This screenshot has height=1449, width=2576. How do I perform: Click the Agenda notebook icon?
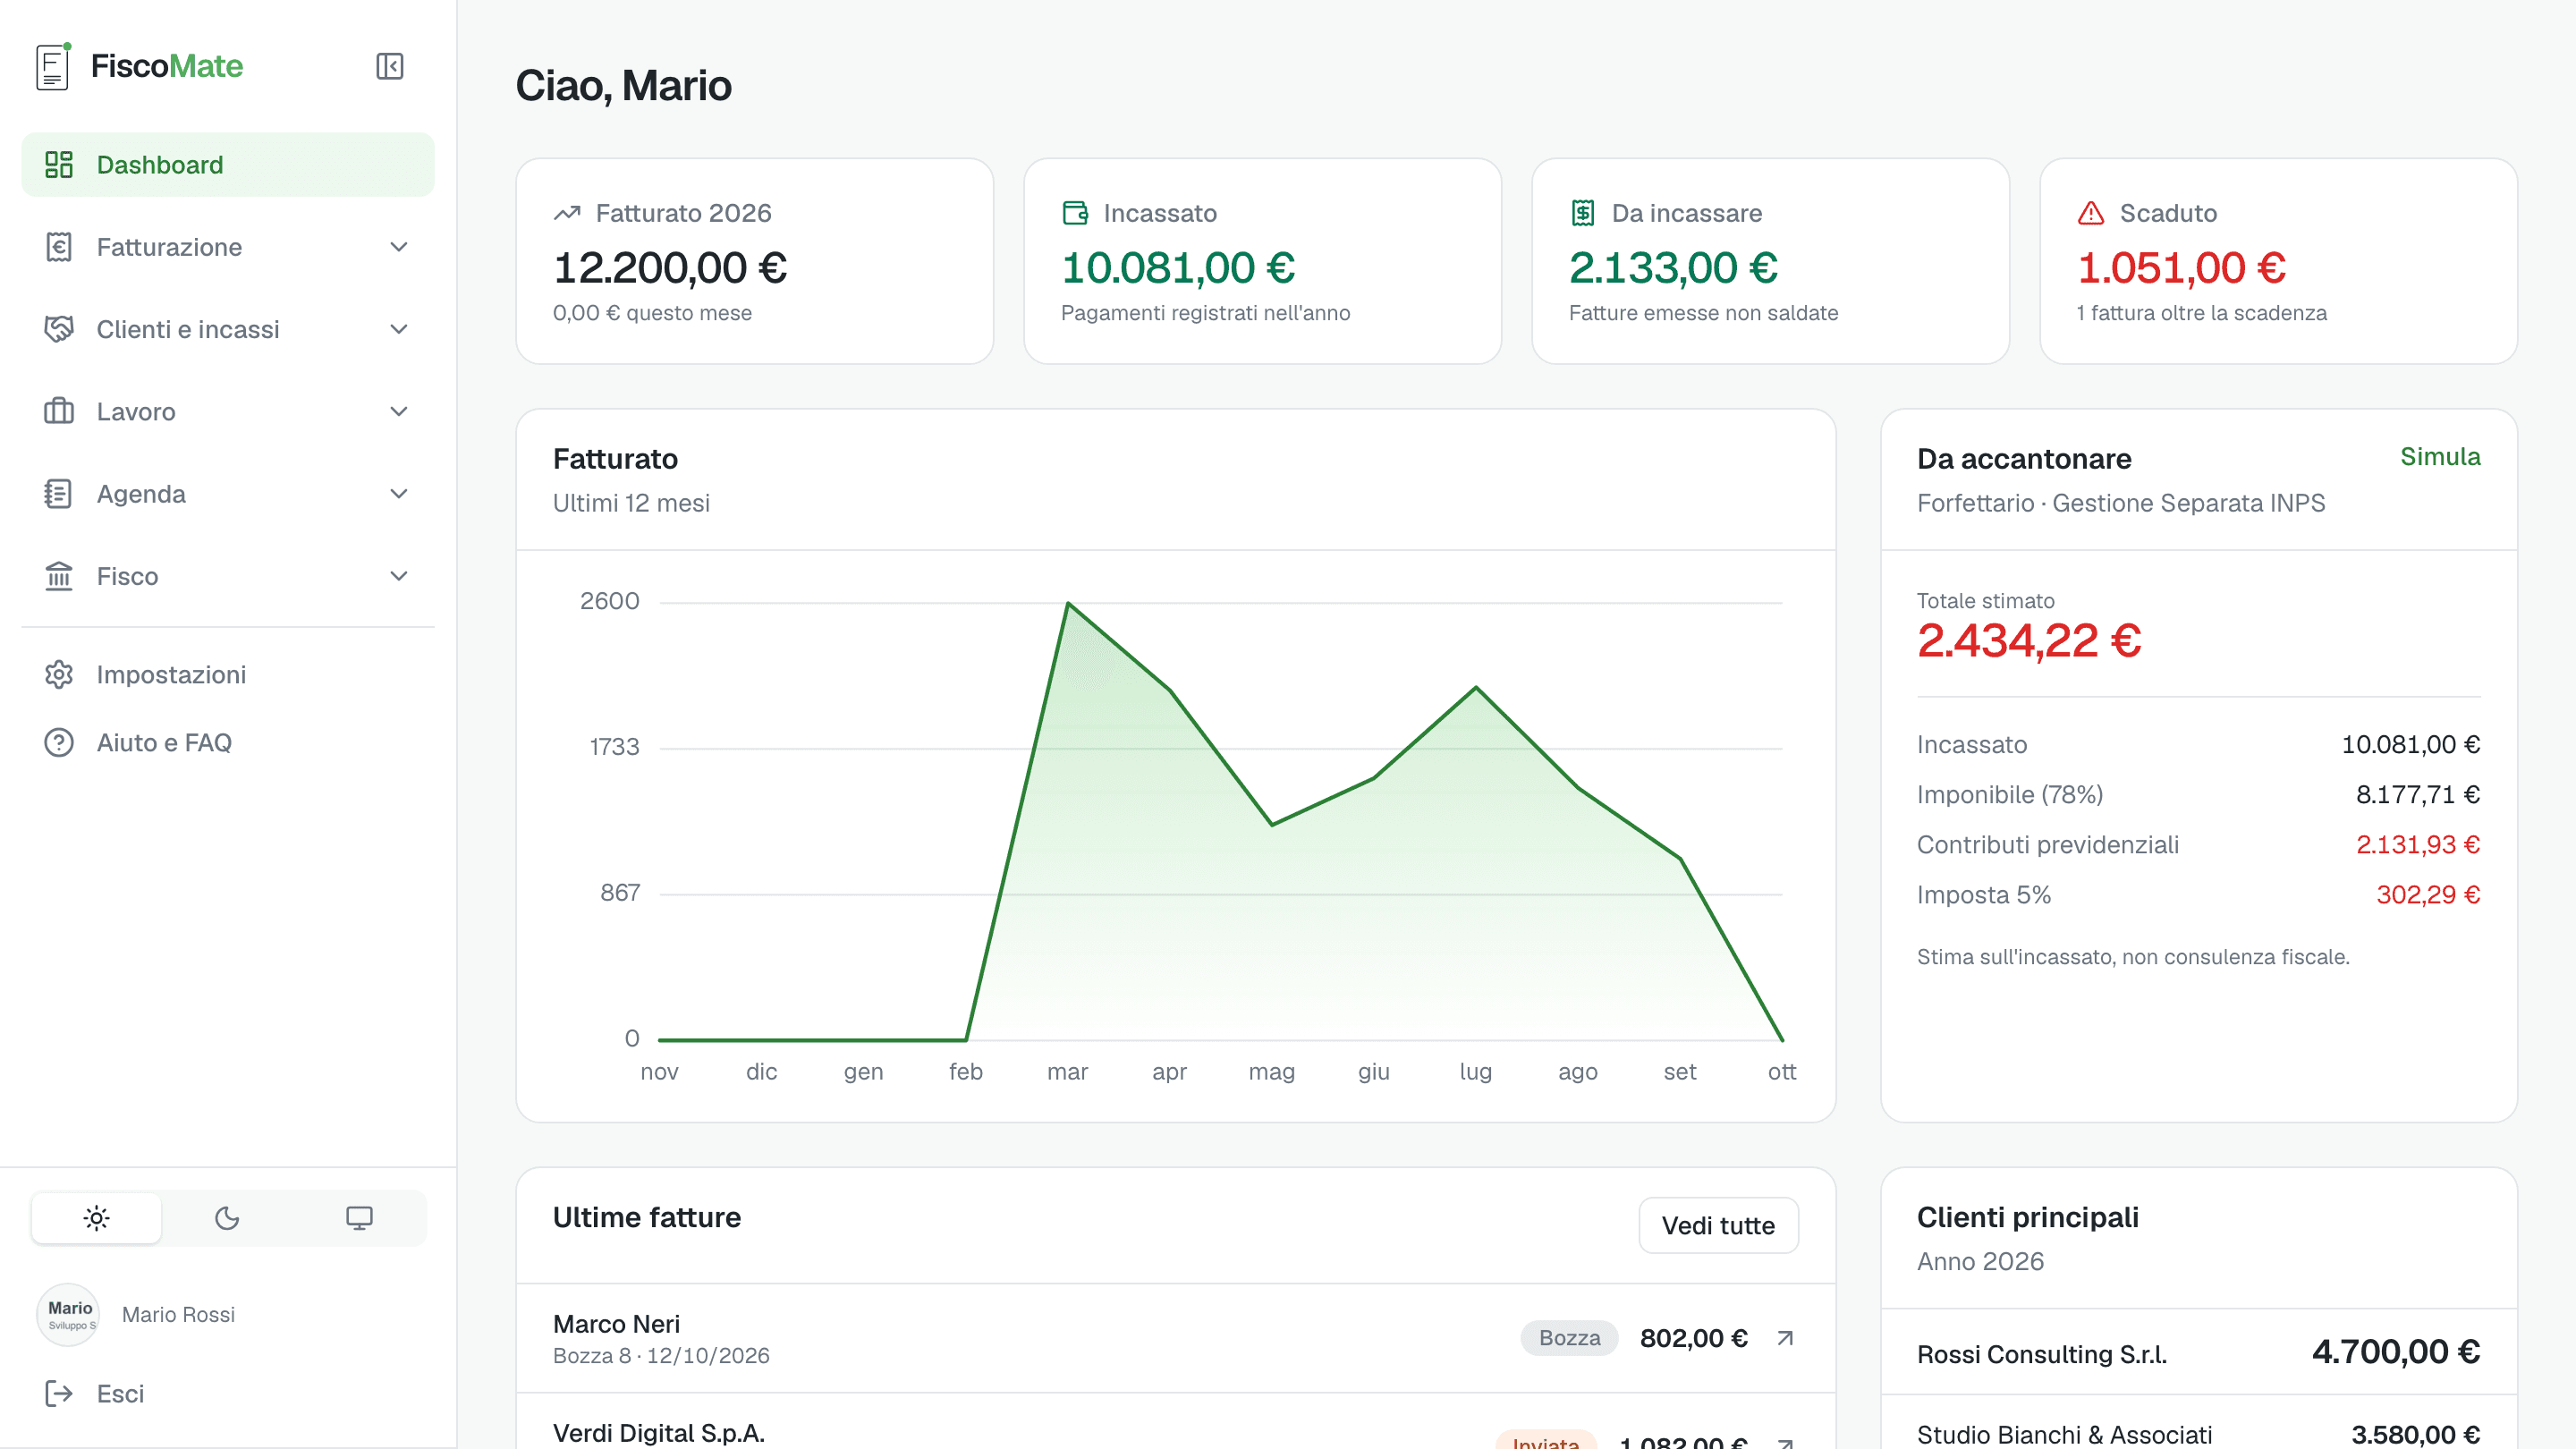(59, 494)
